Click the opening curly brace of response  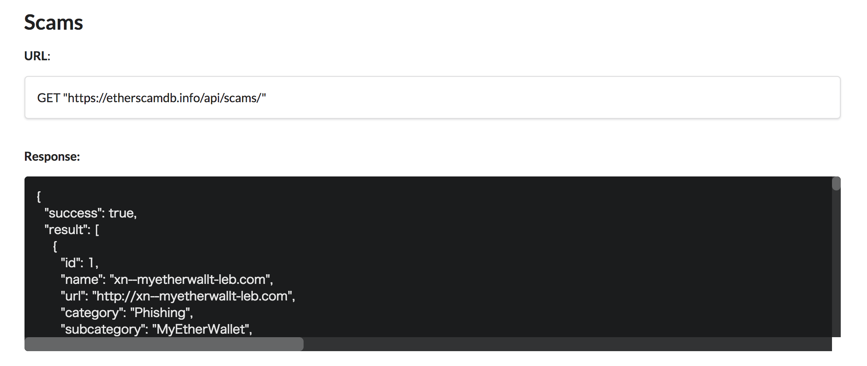(39, 197)
